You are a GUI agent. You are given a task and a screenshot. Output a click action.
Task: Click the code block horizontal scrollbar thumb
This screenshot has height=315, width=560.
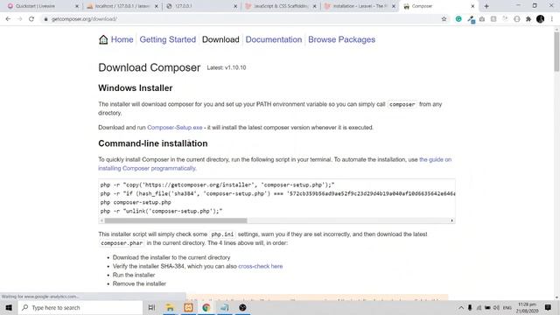point(176,220)
